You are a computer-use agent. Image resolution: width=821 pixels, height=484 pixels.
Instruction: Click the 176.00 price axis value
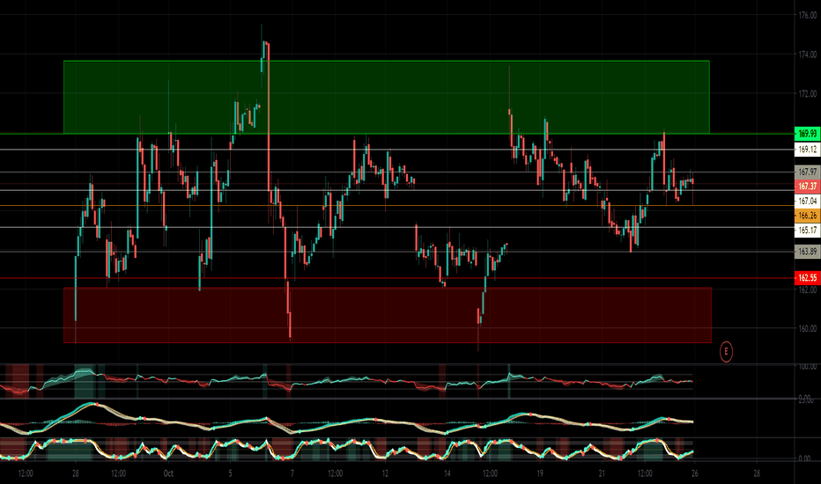808,15
